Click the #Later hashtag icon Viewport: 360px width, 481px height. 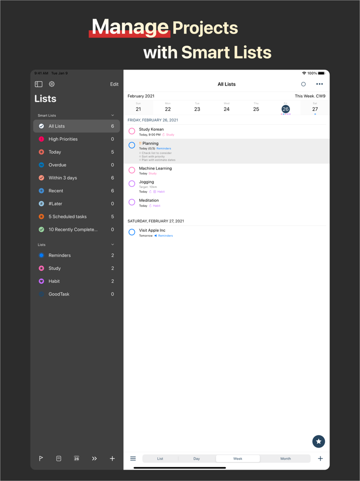click(x=41, y=203)
